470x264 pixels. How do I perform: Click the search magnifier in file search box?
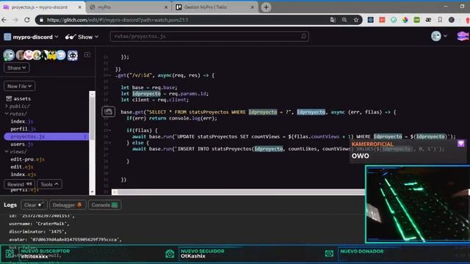click(x=303, y=37)
